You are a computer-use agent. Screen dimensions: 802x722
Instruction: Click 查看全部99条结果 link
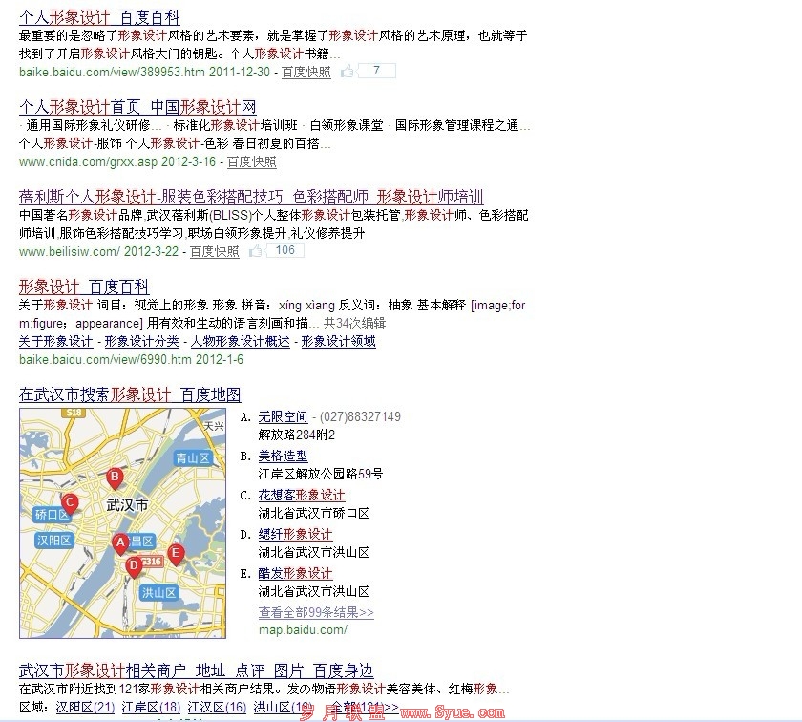tap(316, 612)
